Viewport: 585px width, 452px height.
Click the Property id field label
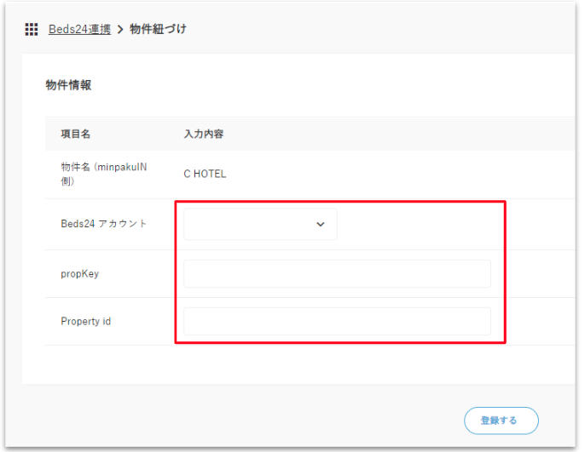click(x=85, y=322)
